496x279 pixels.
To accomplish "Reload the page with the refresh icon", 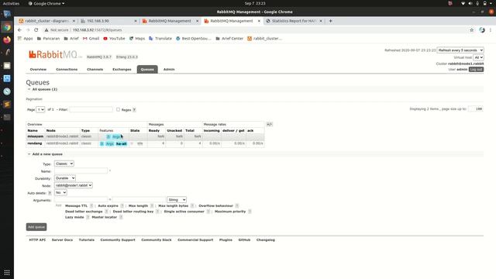I will [x=36, y=29].
